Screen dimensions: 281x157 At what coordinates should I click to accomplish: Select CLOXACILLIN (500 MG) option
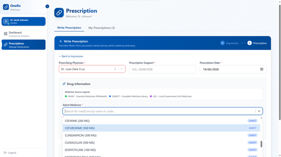pos(161,143)
